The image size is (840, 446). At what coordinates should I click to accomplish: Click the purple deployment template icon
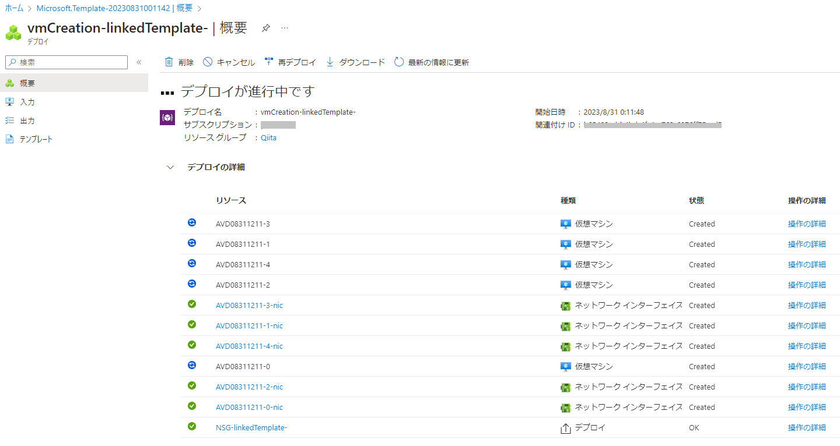click(167, 118)
